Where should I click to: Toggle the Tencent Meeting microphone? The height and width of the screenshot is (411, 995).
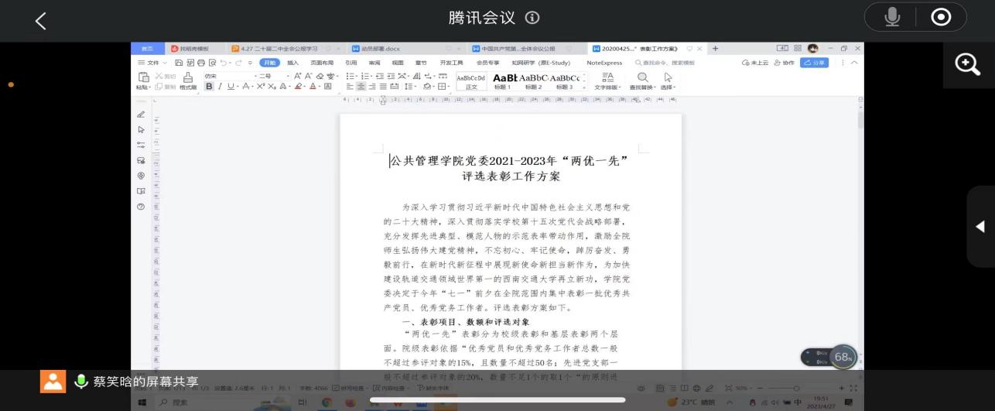tap(892, 17)
